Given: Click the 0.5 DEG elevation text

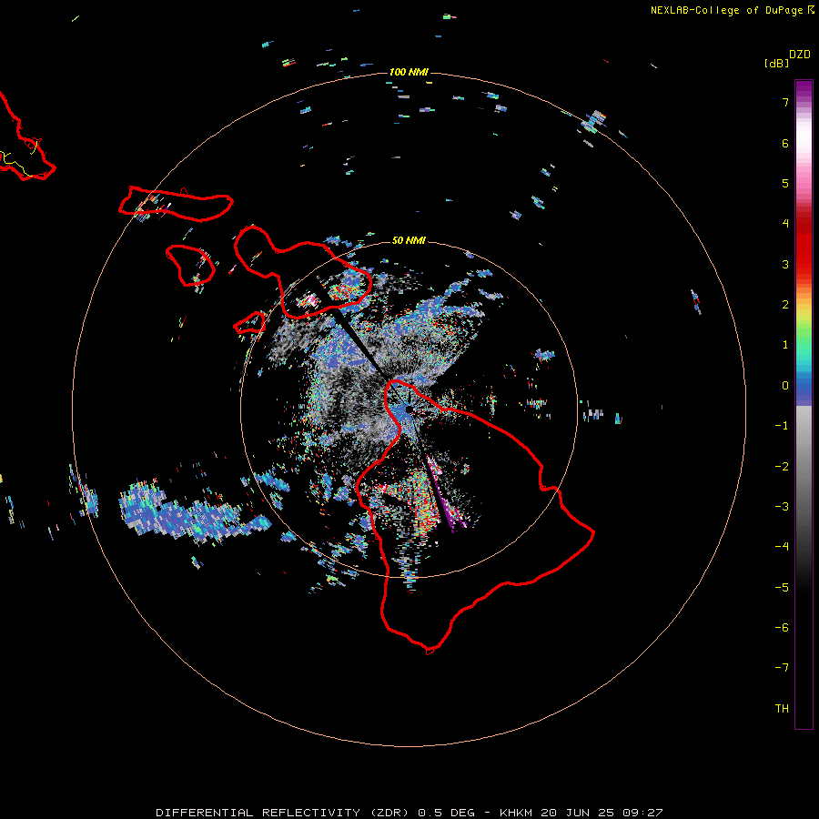Looking at the screenshot, I should tap(446, 813).
